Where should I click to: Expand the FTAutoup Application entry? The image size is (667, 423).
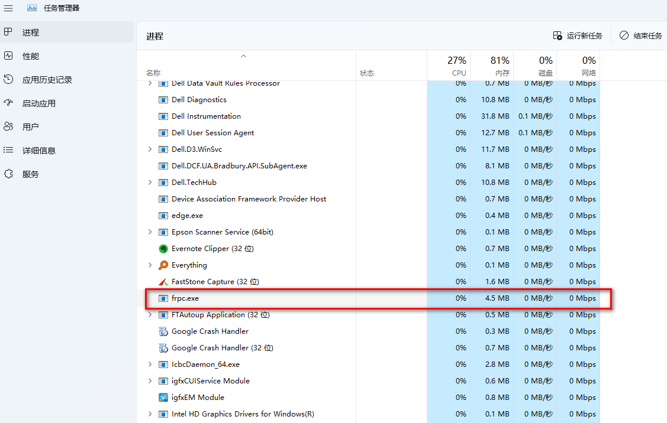point(150,315)
